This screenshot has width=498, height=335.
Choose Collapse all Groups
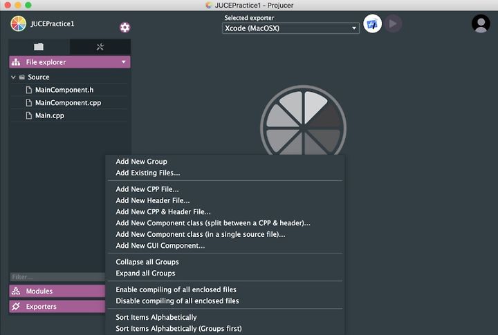point(225,262)
